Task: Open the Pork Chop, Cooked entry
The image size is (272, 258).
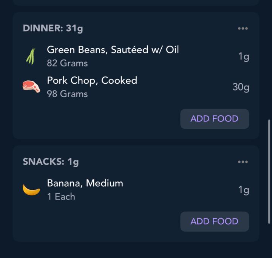Action: pyautogui.click(x=92, y=80)
